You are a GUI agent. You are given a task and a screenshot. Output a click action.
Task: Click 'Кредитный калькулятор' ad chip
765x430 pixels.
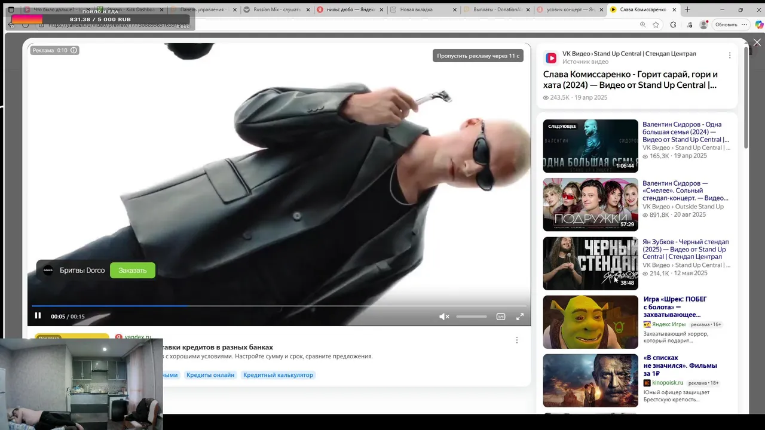point(278,375)
